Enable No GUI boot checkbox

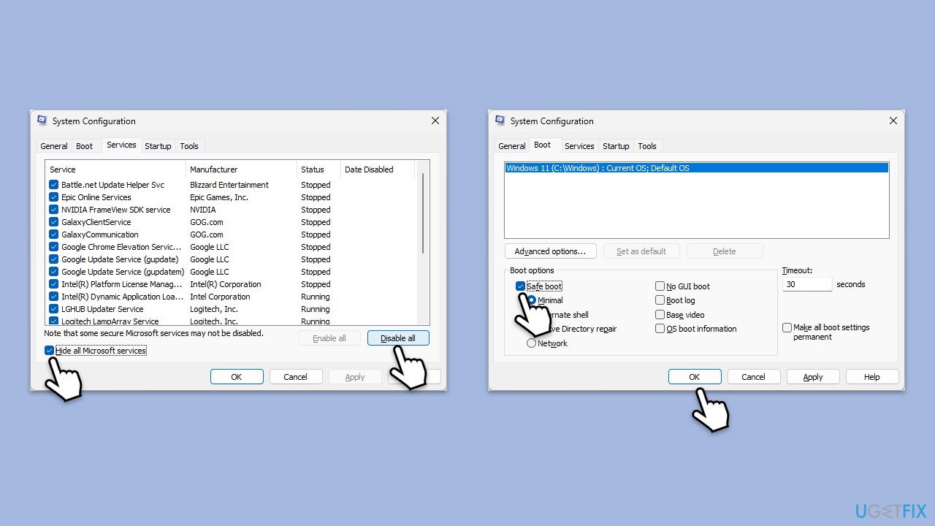(x=660, y=286)
